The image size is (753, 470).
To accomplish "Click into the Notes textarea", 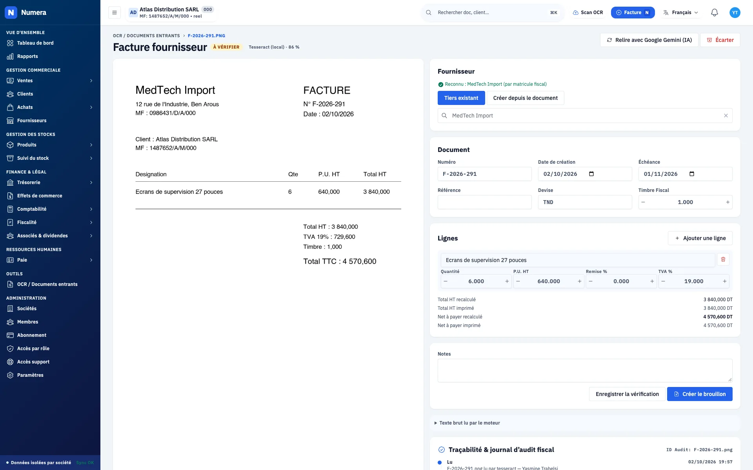I will click(585, 370).
